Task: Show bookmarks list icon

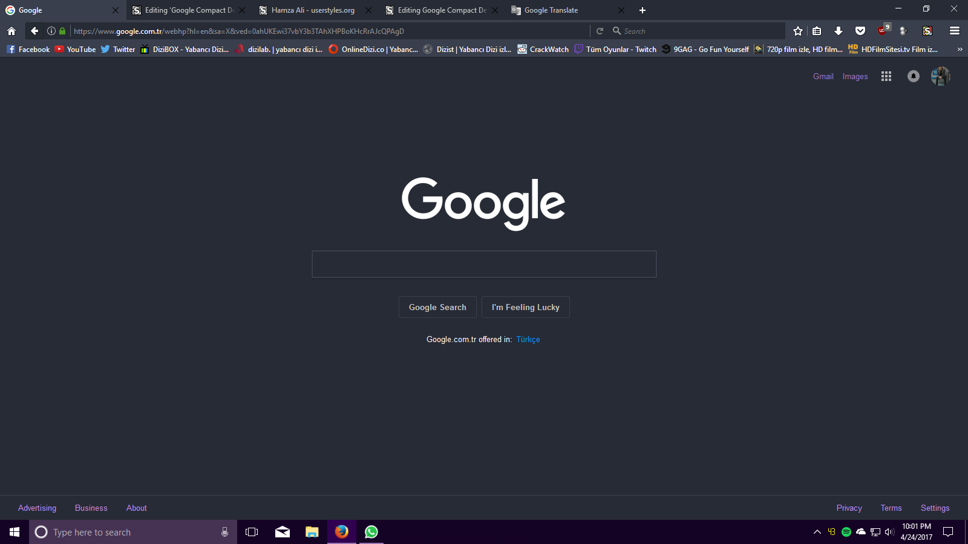Action: click(x=817, y=31)
